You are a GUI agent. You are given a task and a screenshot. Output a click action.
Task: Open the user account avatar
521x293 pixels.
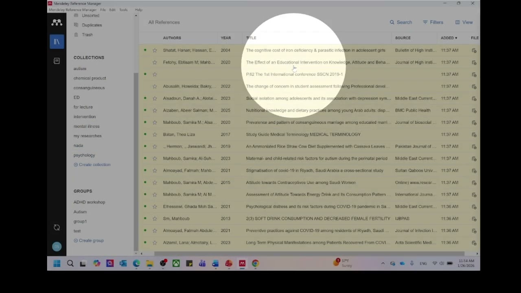point(57,246)
